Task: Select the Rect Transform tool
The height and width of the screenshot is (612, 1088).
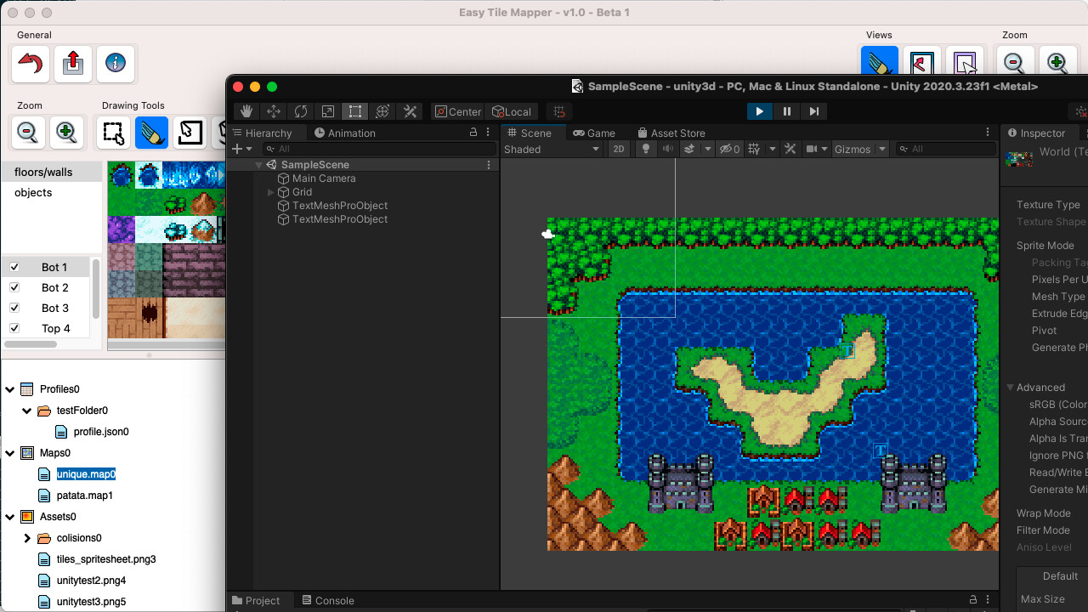Action: 354,111
